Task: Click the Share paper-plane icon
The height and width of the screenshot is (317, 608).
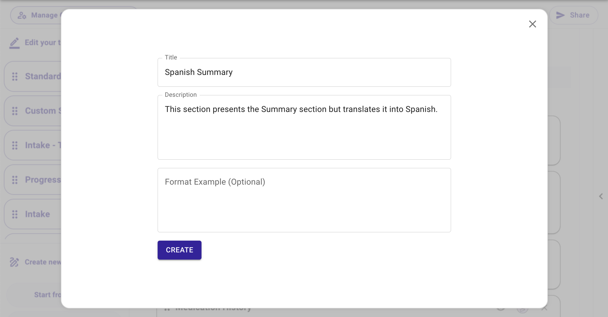Action: point(560,15)
